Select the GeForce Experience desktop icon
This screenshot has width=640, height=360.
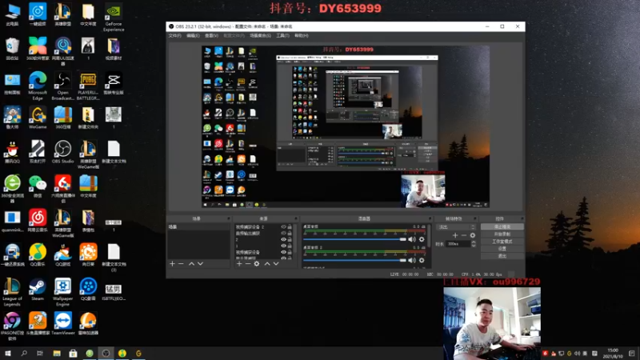click(x=114, y=17)
